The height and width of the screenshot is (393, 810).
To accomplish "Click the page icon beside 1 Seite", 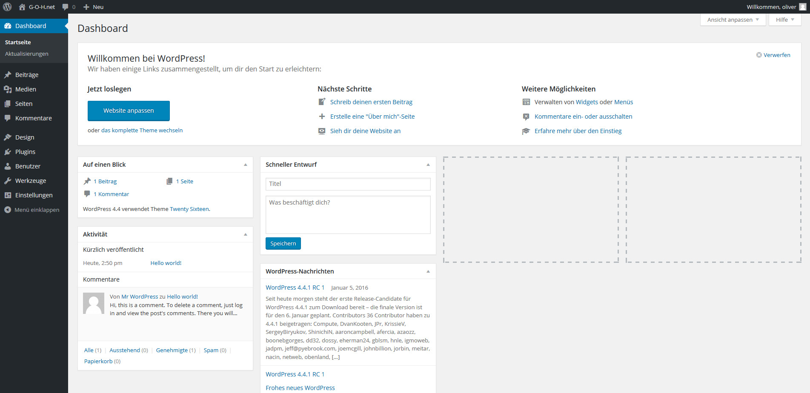I will click(169, 181).
